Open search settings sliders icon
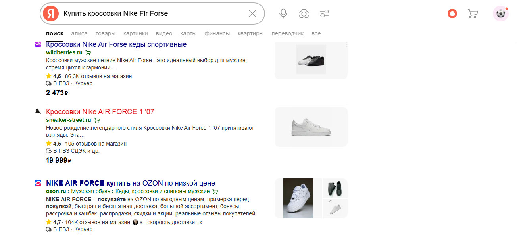The height and width of the screenshot is (238, 523). (325, 14)
